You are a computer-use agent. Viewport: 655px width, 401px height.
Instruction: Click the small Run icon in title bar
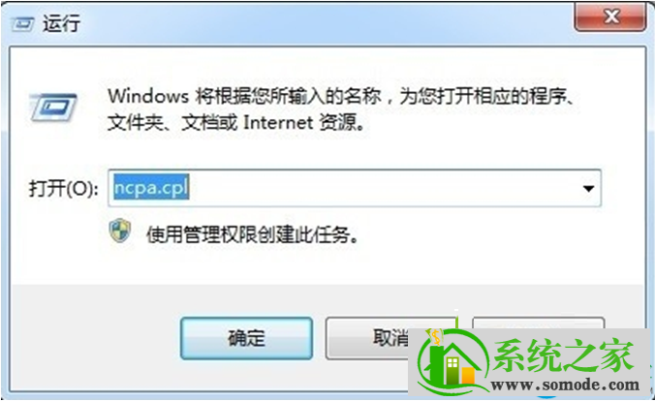(22, 24)
